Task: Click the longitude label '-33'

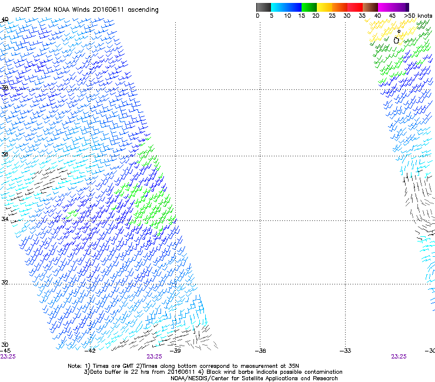Action: [x=346, y=351]
